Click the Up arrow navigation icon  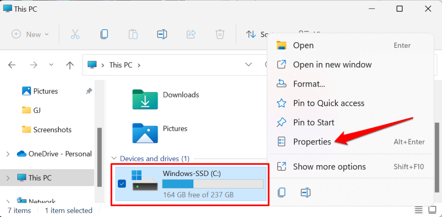pyautogui.click(x=70, y=65)
